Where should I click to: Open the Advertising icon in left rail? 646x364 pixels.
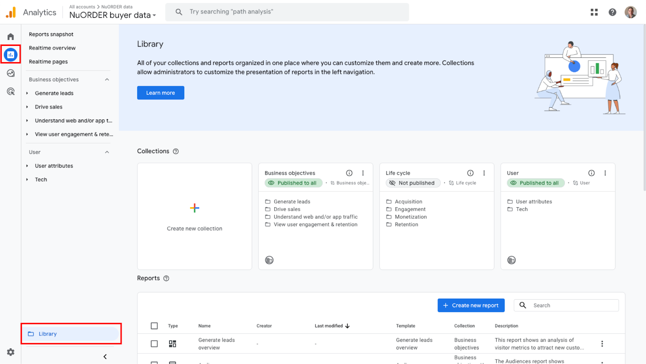(11, 92)
